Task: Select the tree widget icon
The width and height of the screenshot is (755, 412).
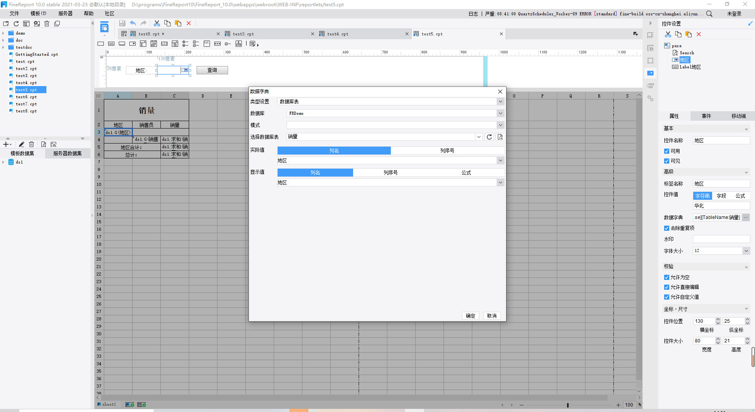Action: pyautogui.click(x=239, y=44)
